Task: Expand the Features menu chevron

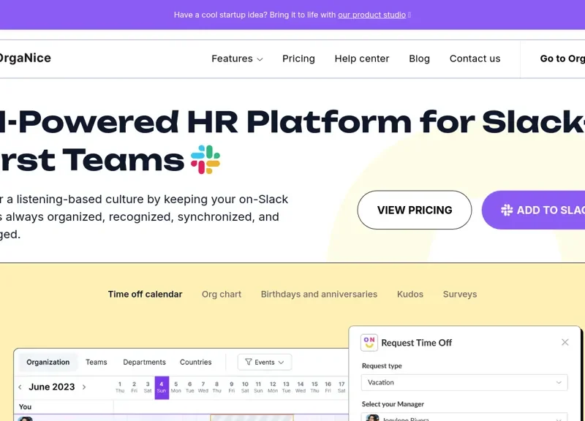Action: 260,59
